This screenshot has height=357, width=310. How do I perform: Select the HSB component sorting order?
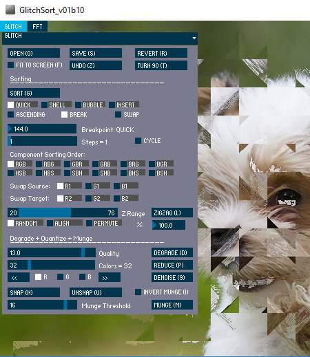click(x=10, y=173)
